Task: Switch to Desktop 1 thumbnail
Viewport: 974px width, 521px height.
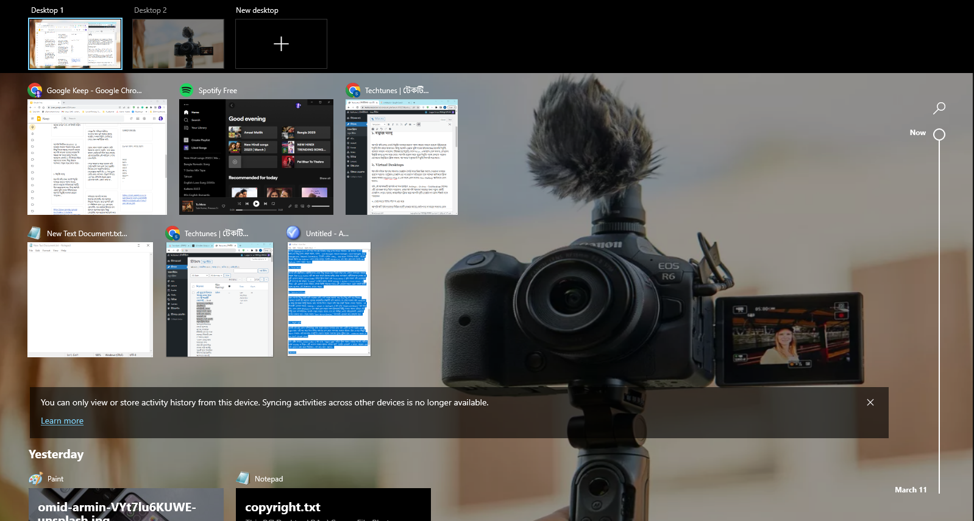Action: click(x=75, y=44)
